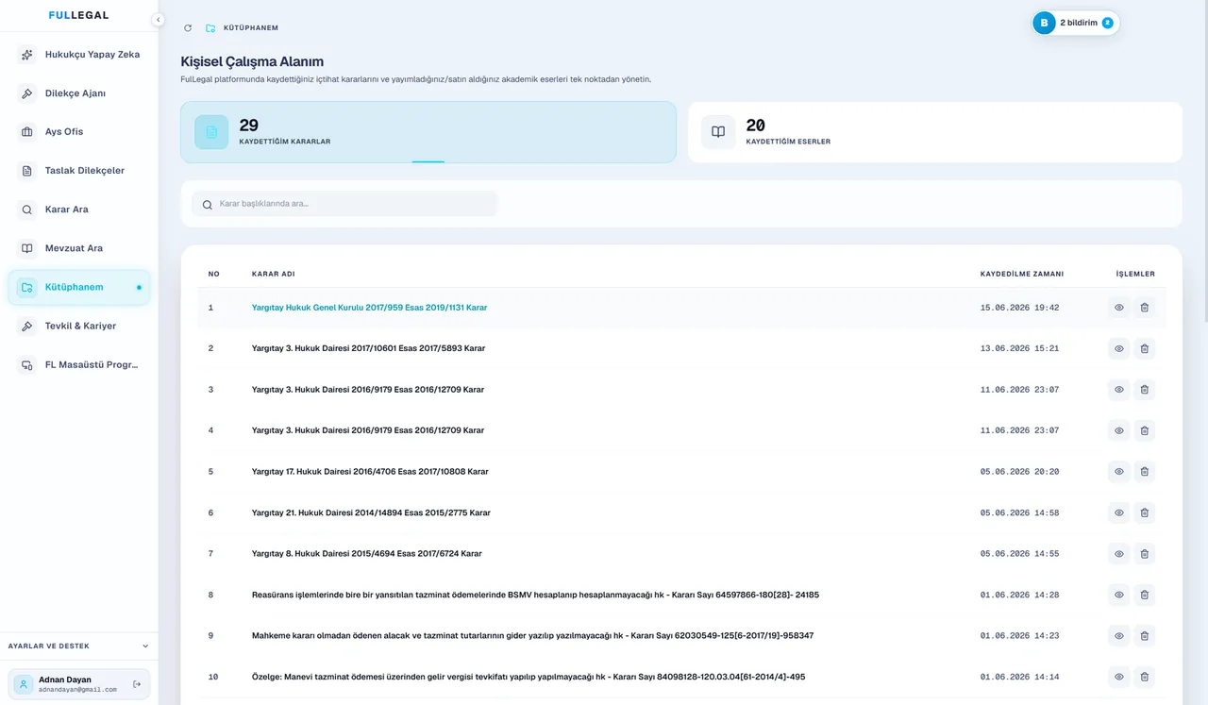1208x705 pixels.
Task: Delete Yargıtay 21. Hukuk Dairesi decision
Action: click(1145, 512)
